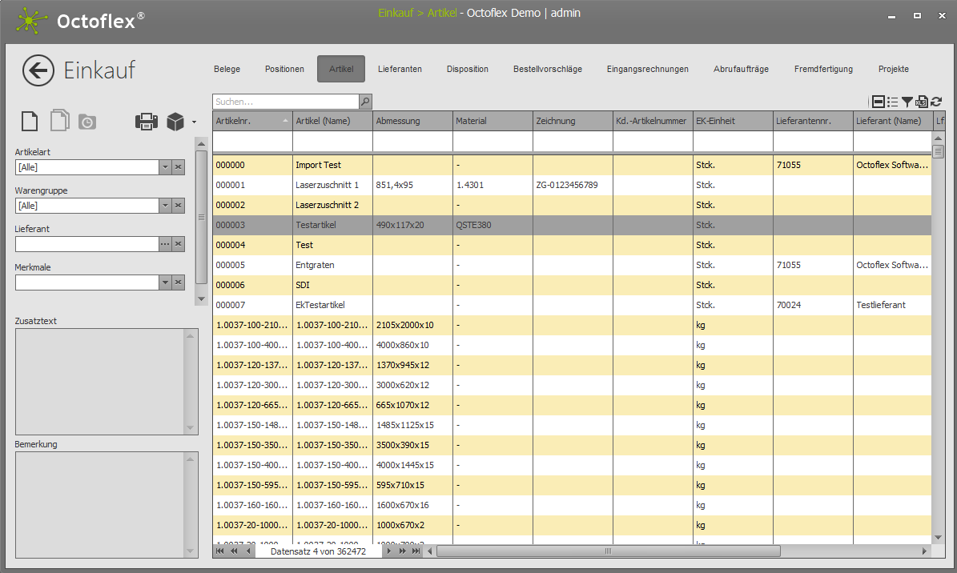This screenshot has width=957, height=573.
Task: Click the printer icon
Action: coord(146,122)
